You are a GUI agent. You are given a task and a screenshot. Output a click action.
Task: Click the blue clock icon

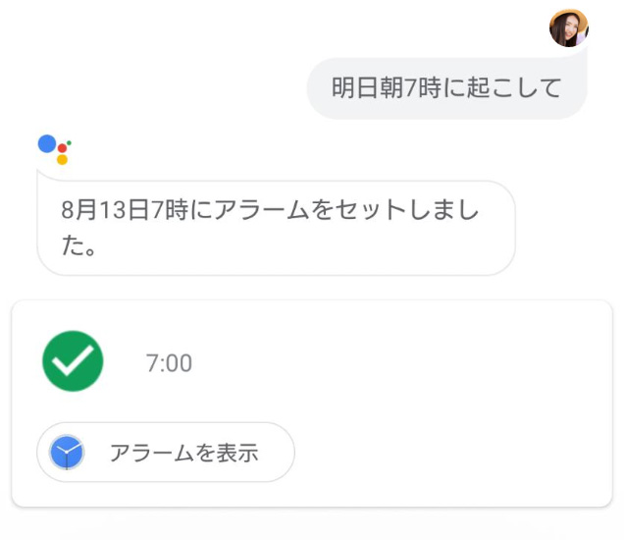click(67, 453)
